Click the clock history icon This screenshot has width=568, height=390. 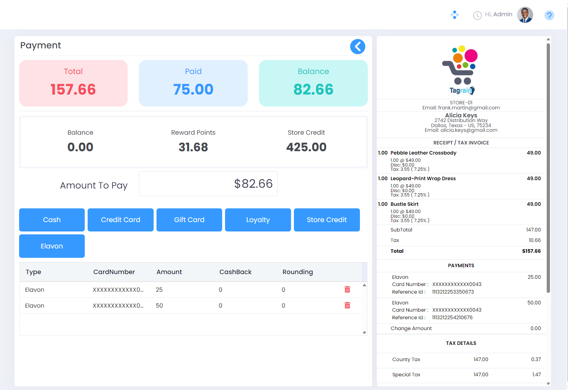pyautogui.click(x=477, y=15)
